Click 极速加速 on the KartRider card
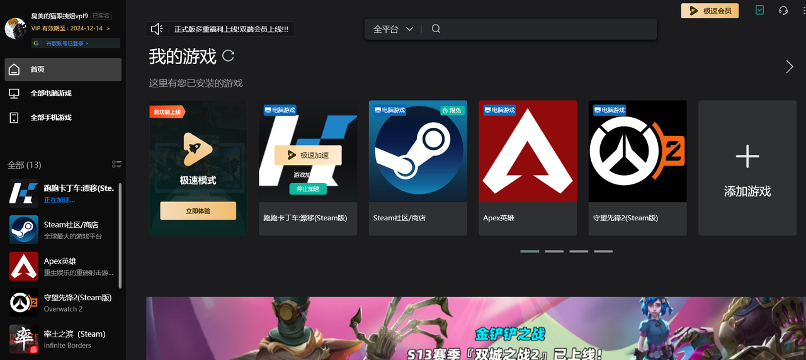Image resolution: width=806 pixels, height=360 pixels. (308, 155)
